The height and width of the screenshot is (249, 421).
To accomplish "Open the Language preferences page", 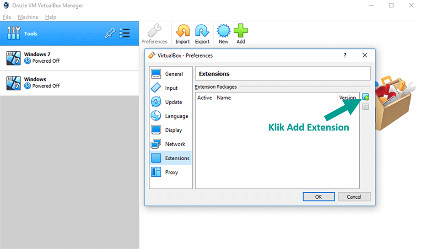I will click(171, 116).
